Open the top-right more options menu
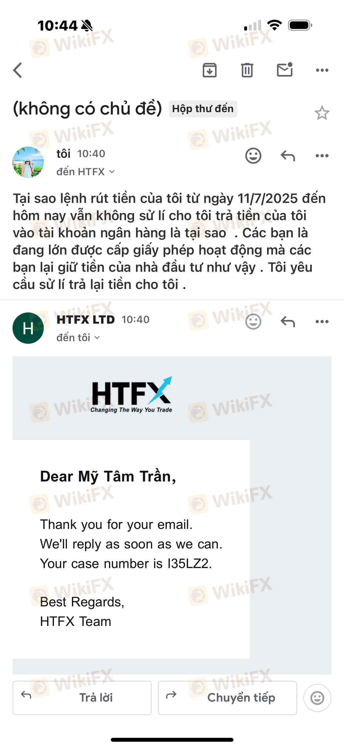The image size is (344, 748). pyautogui.click(x=322, y=70)
